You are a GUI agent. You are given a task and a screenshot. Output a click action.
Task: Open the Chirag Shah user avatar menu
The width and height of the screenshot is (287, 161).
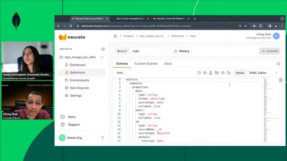pyautogui.click(x=276, y=36)
